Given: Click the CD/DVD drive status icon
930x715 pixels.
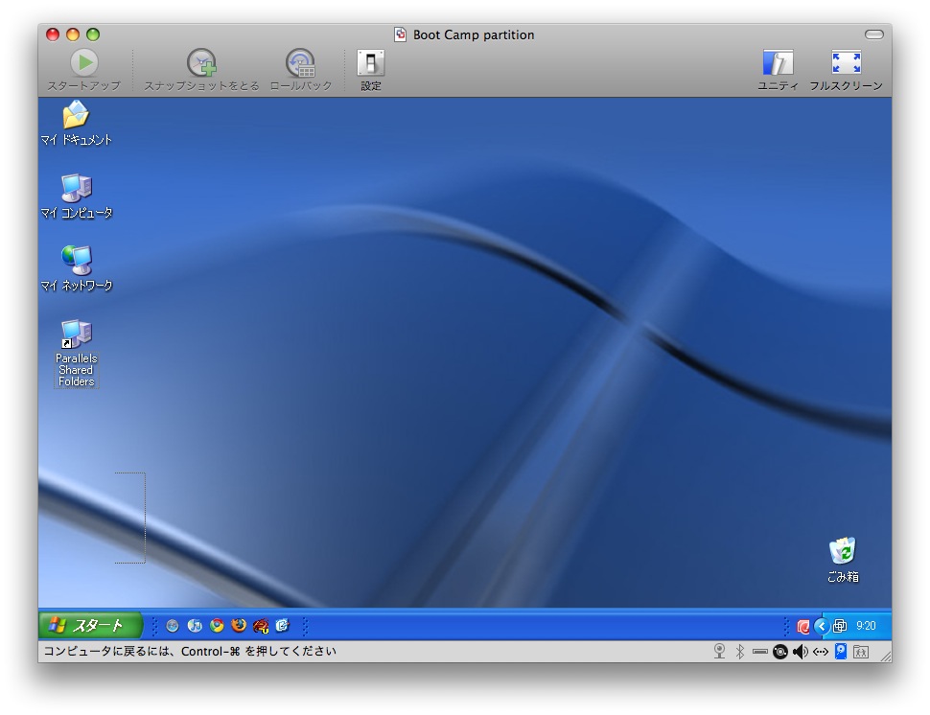Looking at the screenshot, I should tap(780, 652).
